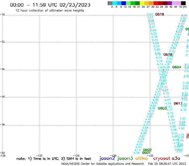
Task: Click the 3.78 wave height value
Action: point(154,37)
